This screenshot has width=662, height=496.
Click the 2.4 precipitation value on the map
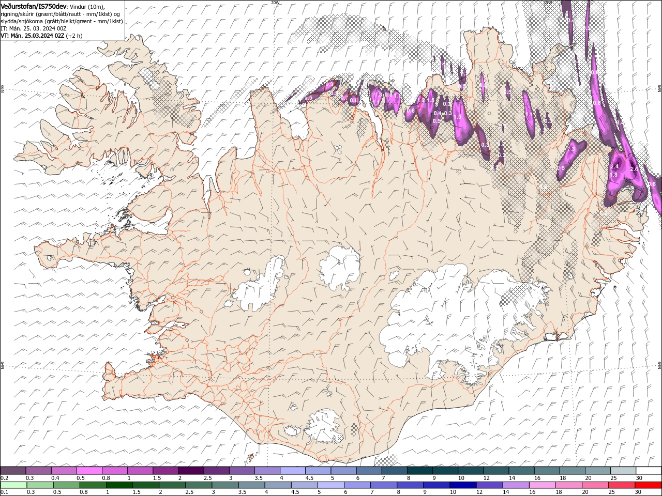pyautogui.click(x=614, y=167)
